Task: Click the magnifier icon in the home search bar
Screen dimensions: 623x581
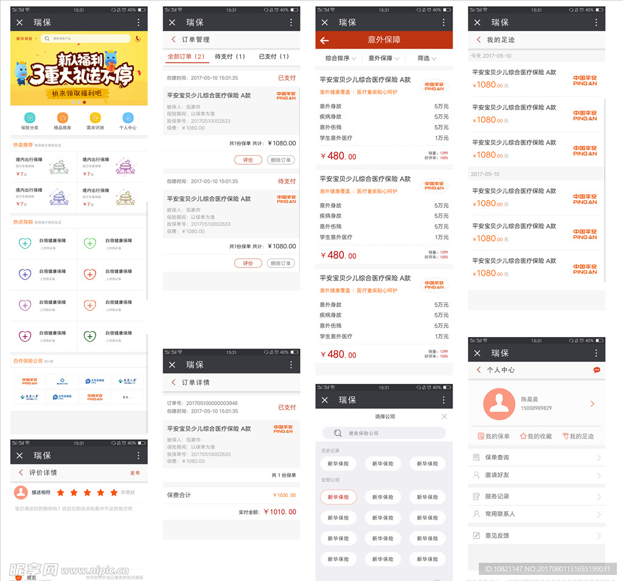Action: (47, 38)
